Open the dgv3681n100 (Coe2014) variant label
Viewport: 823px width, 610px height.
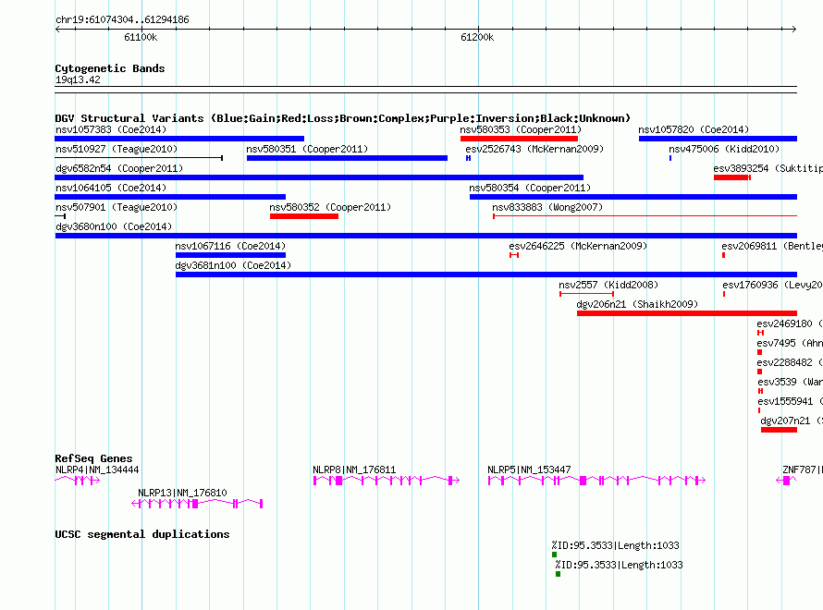pyautogui.click(x=233, y=265)
